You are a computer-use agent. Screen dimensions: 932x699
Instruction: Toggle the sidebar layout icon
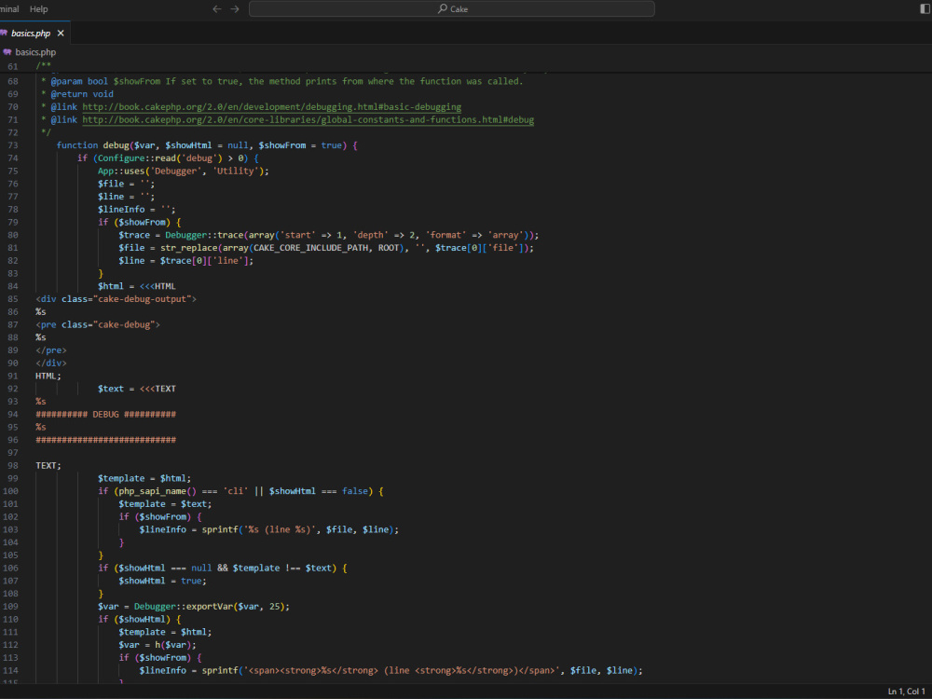coord(925,9)
